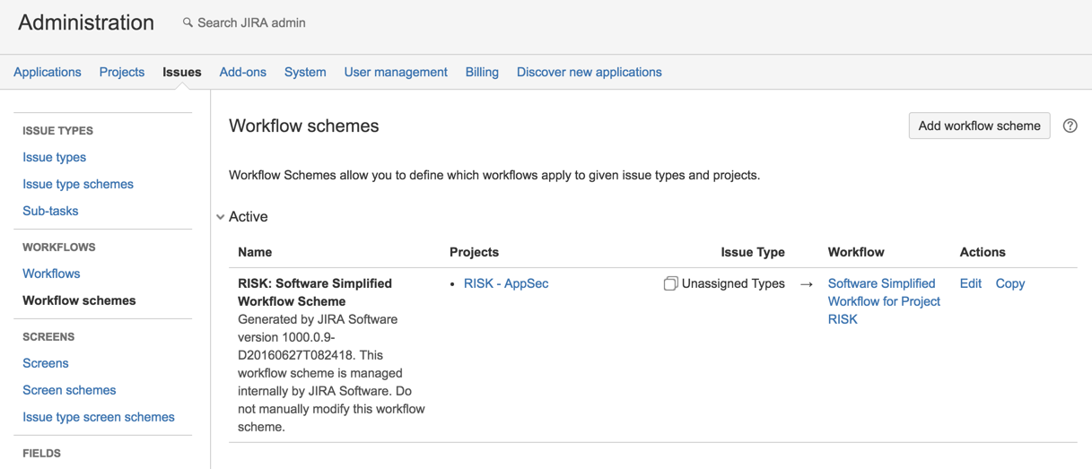Copy the RISK workflow scheme

(1009, 283)
